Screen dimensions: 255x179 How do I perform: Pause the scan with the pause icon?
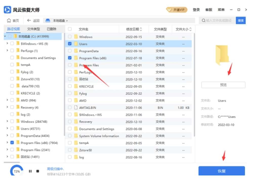(30, 171)
